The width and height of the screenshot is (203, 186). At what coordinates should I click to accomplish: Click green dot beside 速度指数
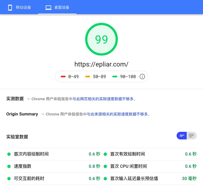coord(9,166)
